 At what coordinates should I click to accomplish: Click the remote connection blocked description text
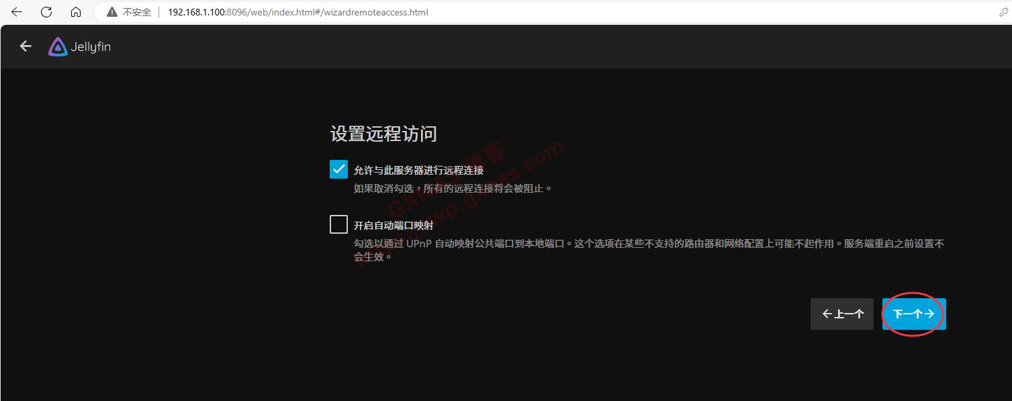click(453, 189)
